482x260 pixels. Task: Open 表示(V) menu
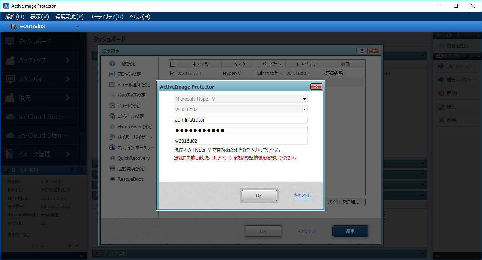coord(40,17)
